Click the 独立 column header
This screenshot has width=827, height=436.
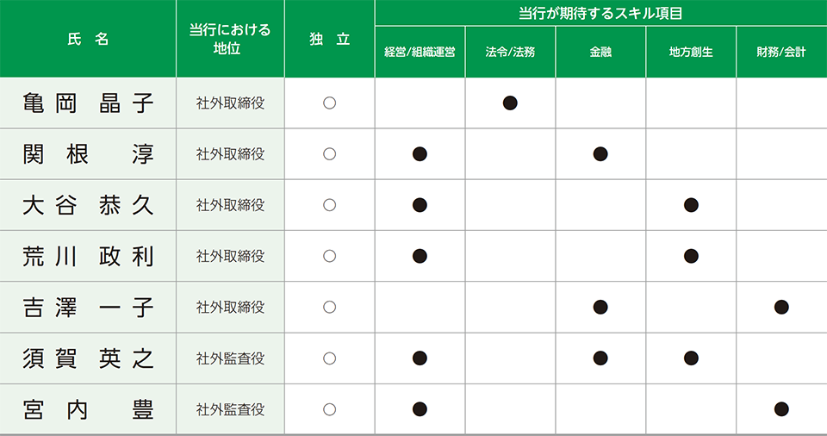point(330,39)
